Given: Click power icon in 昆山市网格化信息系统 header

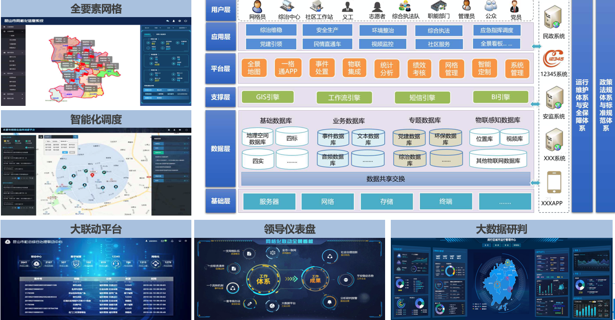Looking at the screenshot, I should click(x=185, y=21).
